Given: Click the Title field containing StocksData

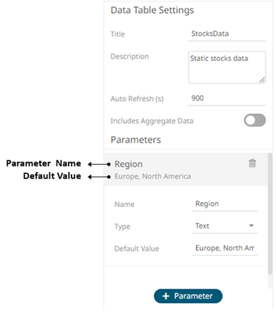Looking at the screenshot, I should click(227, 34).
